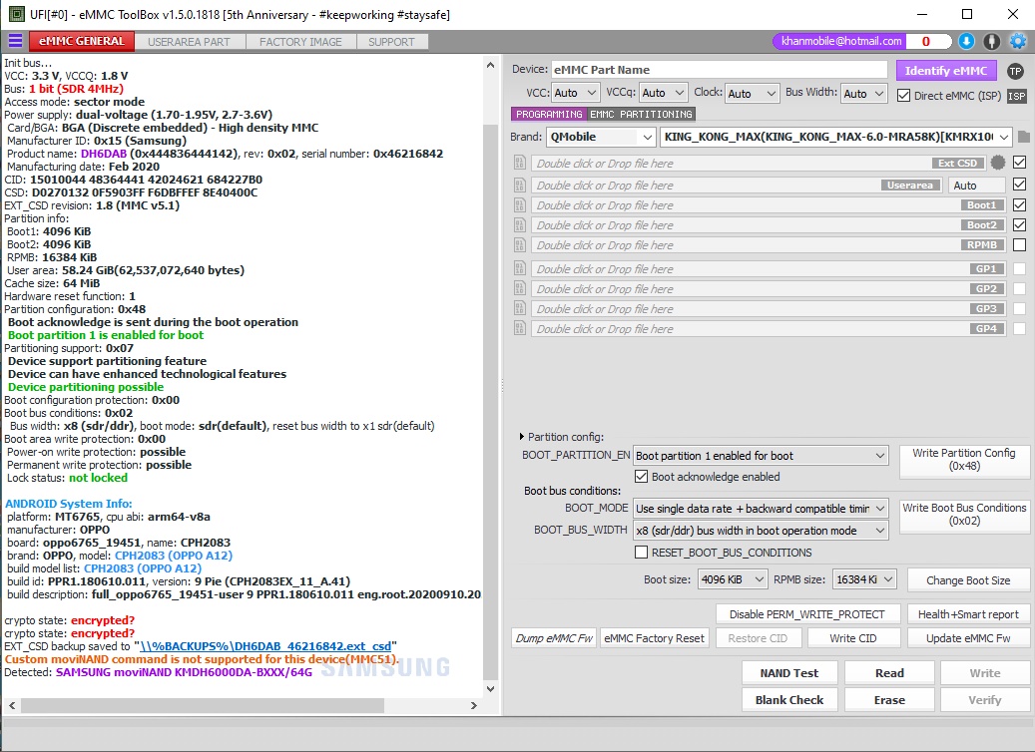Screen dimensions: 1035x752
Task: Switch to SUPPORT tab
Action: tap(392, 42)
